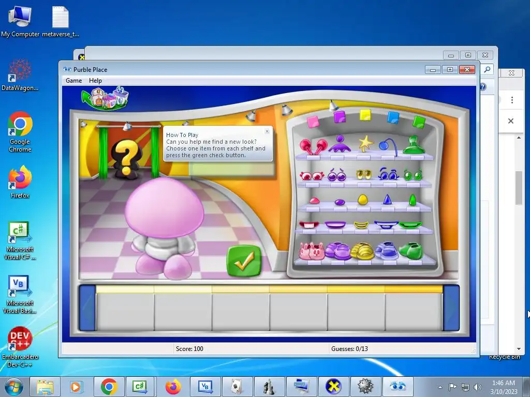Pick the blue triangle nose
Viewport: 530px width, 397px height.
(x=387, y=199)
